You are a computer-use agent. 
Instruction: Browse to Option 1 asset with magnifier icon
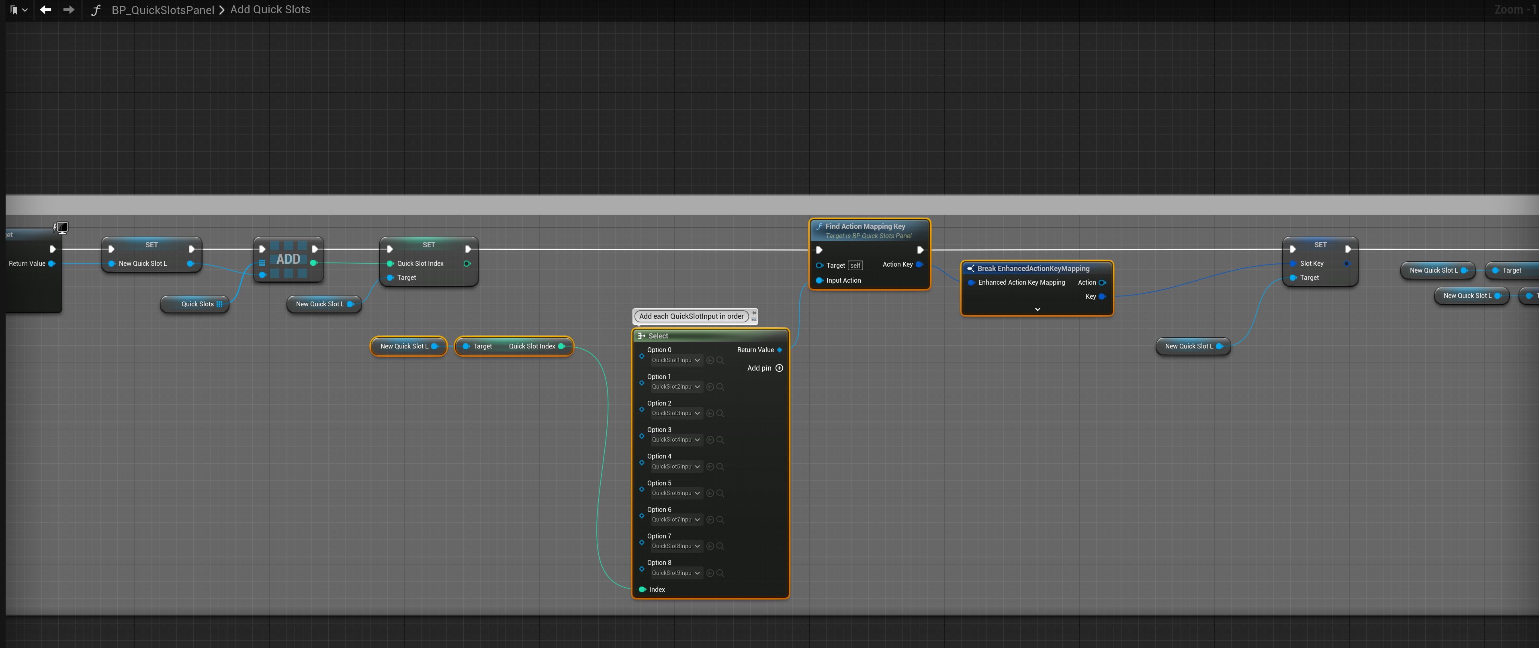pyautogui.click(x=720, y=387)
